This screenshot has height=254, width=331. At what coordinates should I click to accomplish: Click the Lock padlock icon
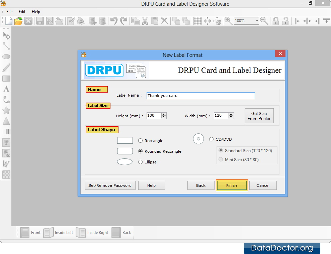[276, 21]
